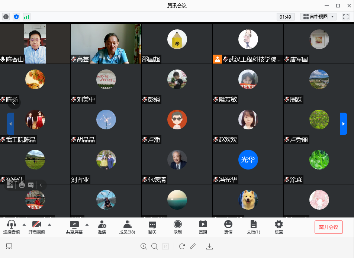This screenshot has width=354, height=258.
Task: Go to next page of participants
Action: 343,124
